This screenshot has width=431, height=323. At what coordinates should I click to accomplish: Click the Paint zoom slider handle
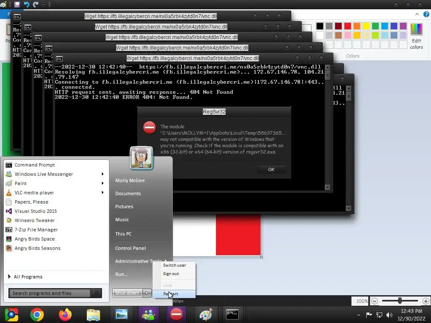pyautogui.click(x=400, y=301)
